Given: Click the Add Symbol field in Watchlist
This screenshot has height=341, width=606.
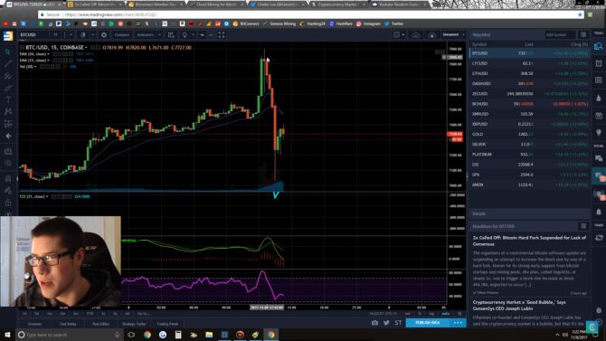Looking at the screenshot, I should point(560,34).
